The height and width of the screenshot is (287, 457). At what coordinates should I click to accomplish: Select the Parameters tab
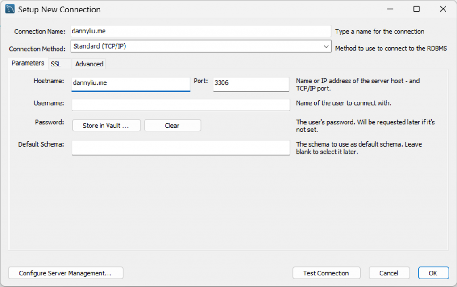pyautogui.click(x=28, y=63)
